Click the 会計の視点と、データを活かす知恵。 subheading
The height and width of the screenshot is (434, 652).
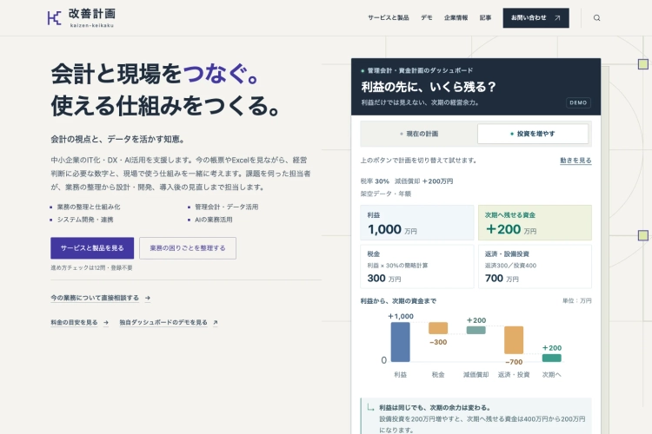pyautogui.click(x=117, y=139)
